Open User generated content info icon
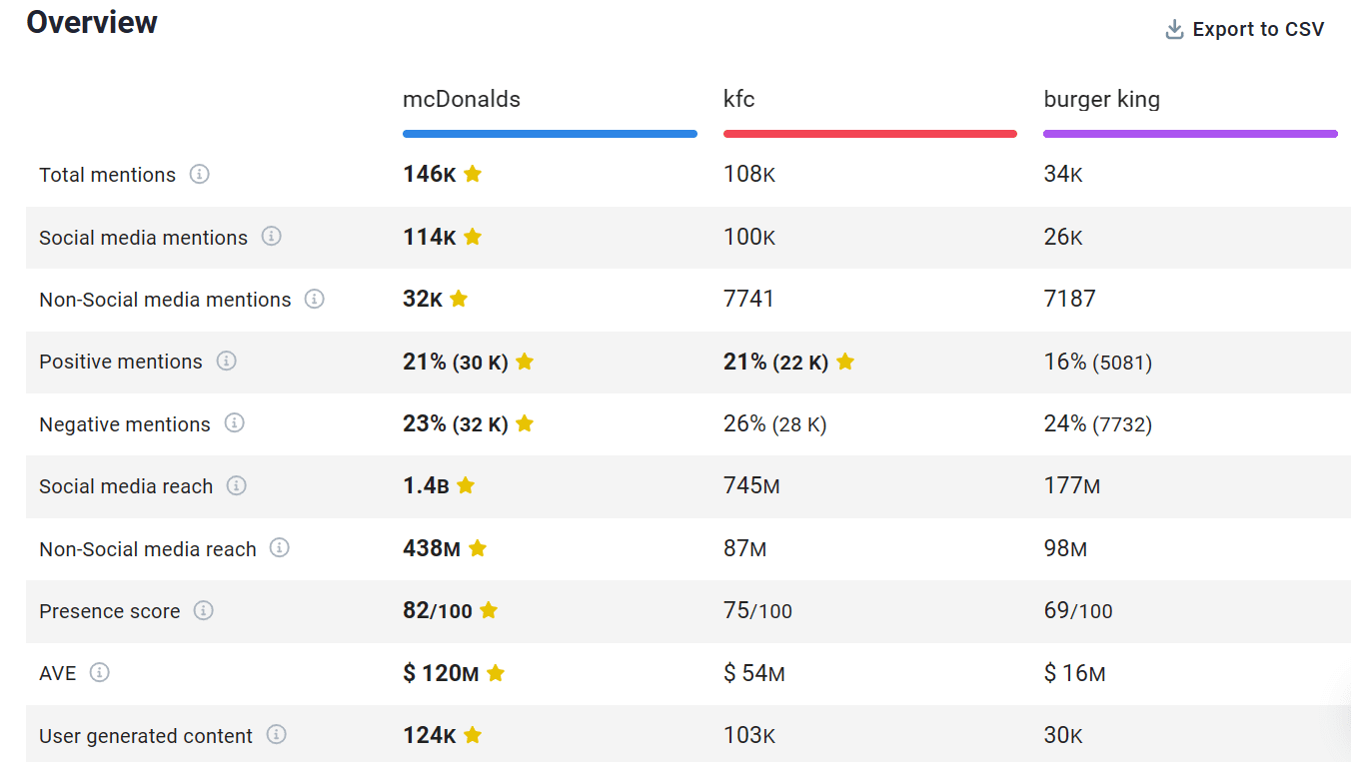This screenshot has width=1351, height=762. [x=277, y=735]
